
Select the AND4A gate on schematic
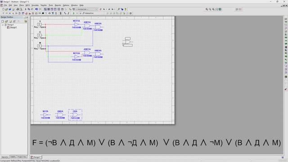click(x=98, y=54)
